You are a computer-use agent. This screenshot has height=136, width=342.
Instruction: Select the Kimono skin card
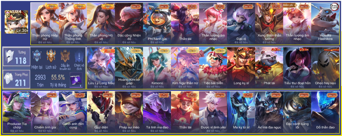tap(157, 68)
